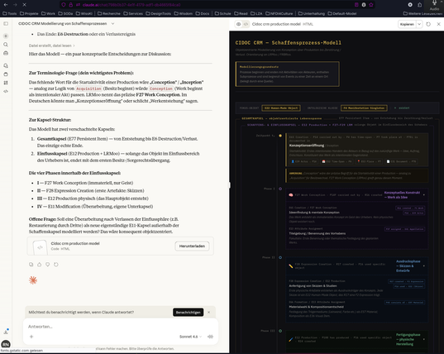444x354 pixels.
Task: Open the Services bookmark folder
Action: coord(133,13)
